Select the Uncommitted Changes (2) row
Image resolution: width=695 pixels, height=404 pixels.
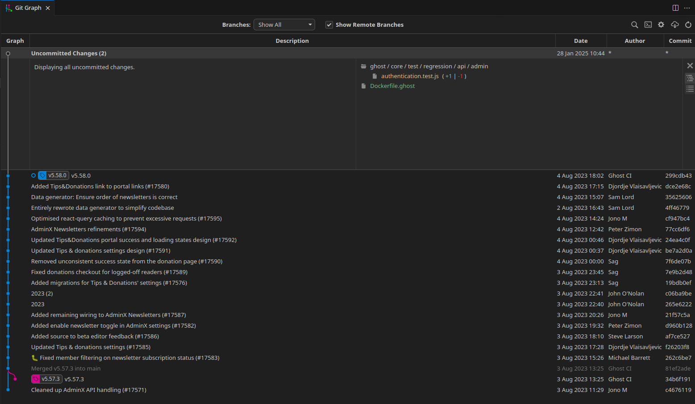[347, 53]
